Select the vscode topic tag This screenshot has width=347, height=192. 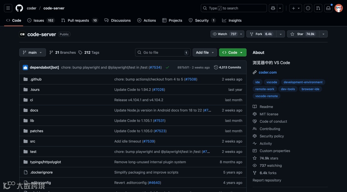coord(272,82)
